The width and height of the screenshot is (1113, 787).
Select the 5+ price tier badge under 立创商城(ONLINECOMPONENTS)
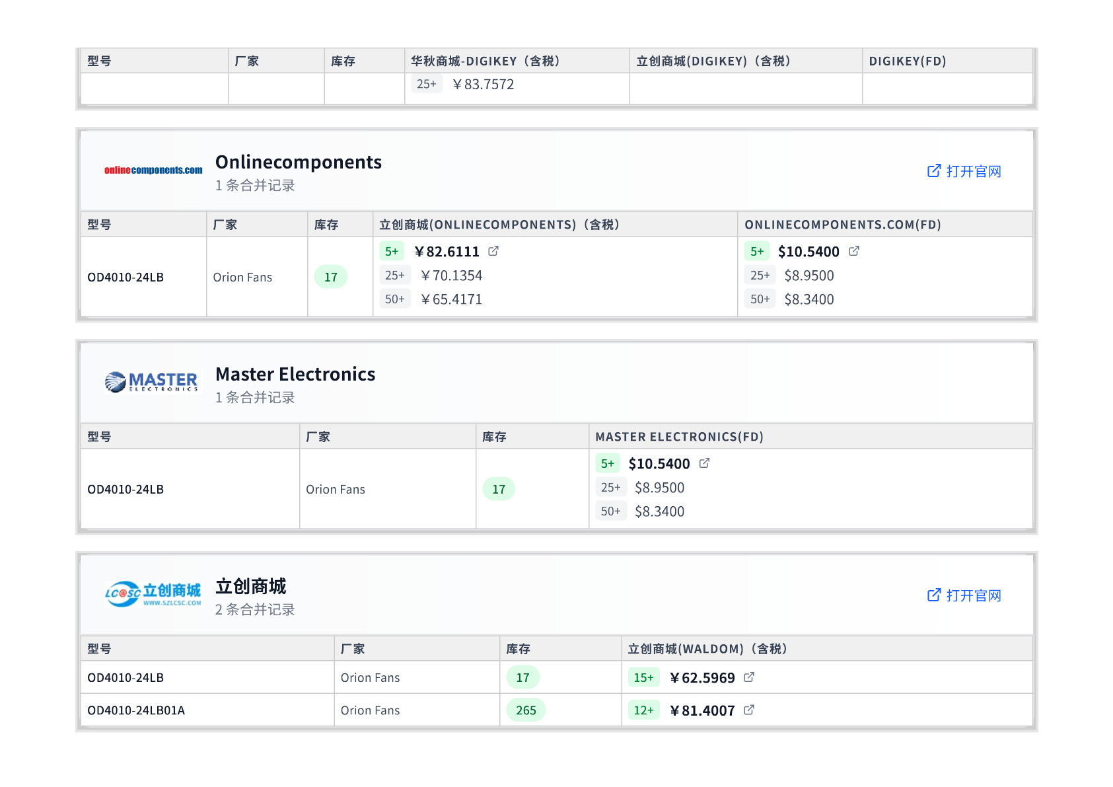tap(392, 251)
